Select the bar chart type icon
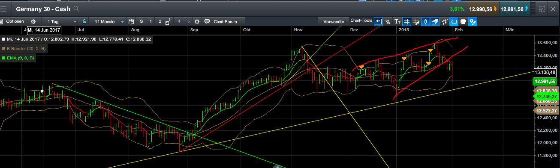Viewport: 560px width, 168px height. [x=445, y=21]
